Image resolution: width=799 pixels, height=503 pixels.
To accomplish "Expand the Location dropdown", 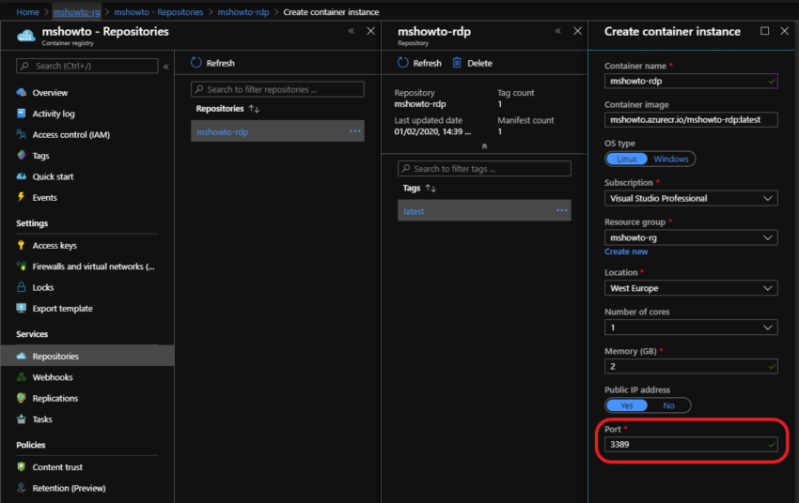I will 691,289.
